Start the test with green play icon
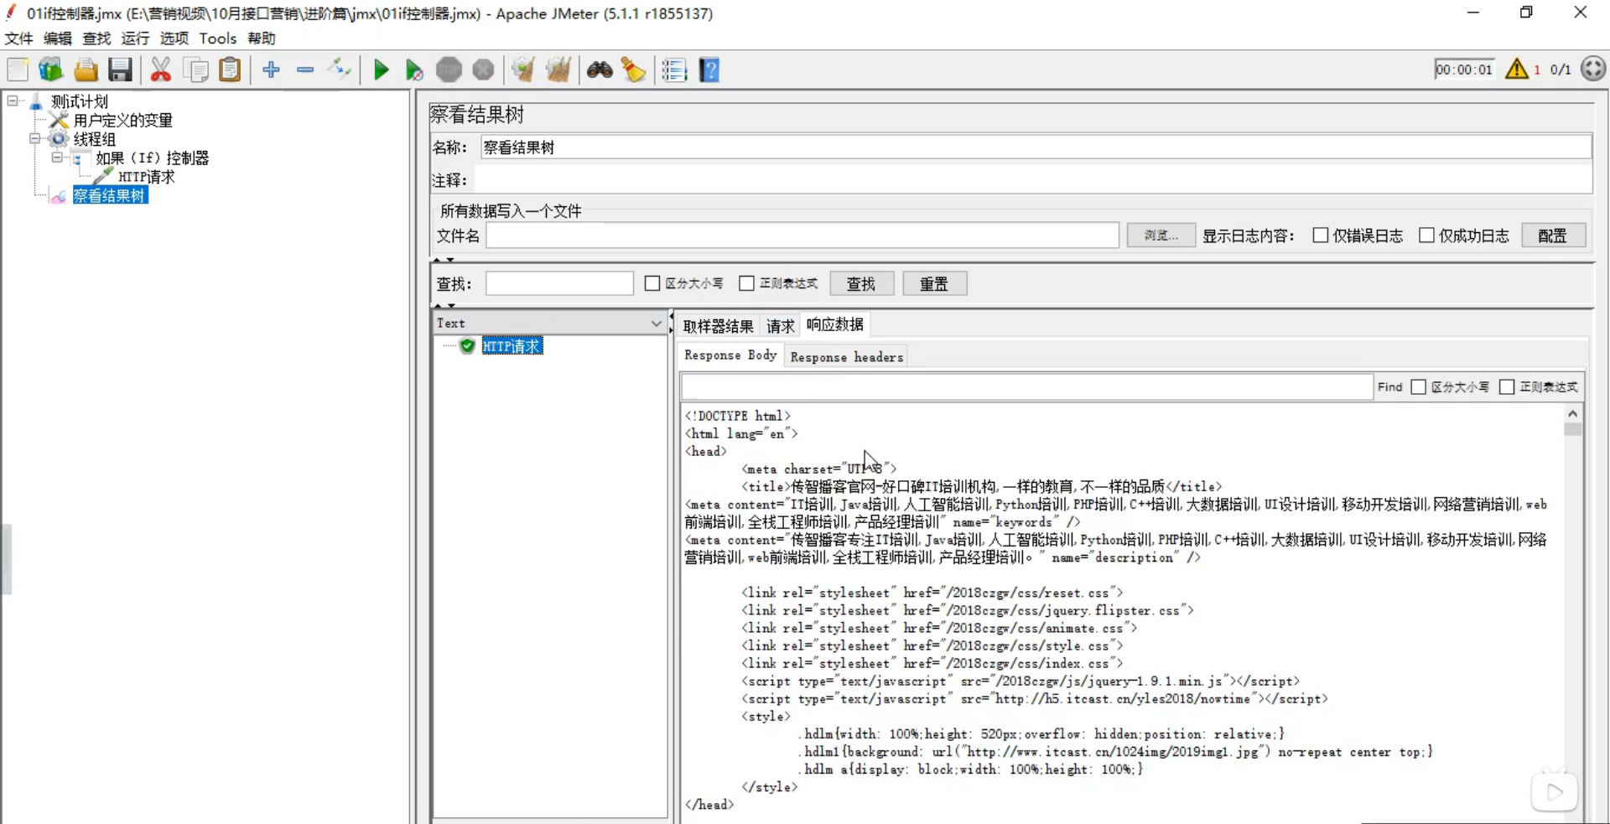The width and height of the screenshot is (1610, 824). (x=381, y=70)
